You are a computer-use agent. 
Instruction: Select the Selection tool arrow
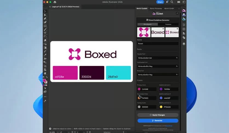[45, 11]
